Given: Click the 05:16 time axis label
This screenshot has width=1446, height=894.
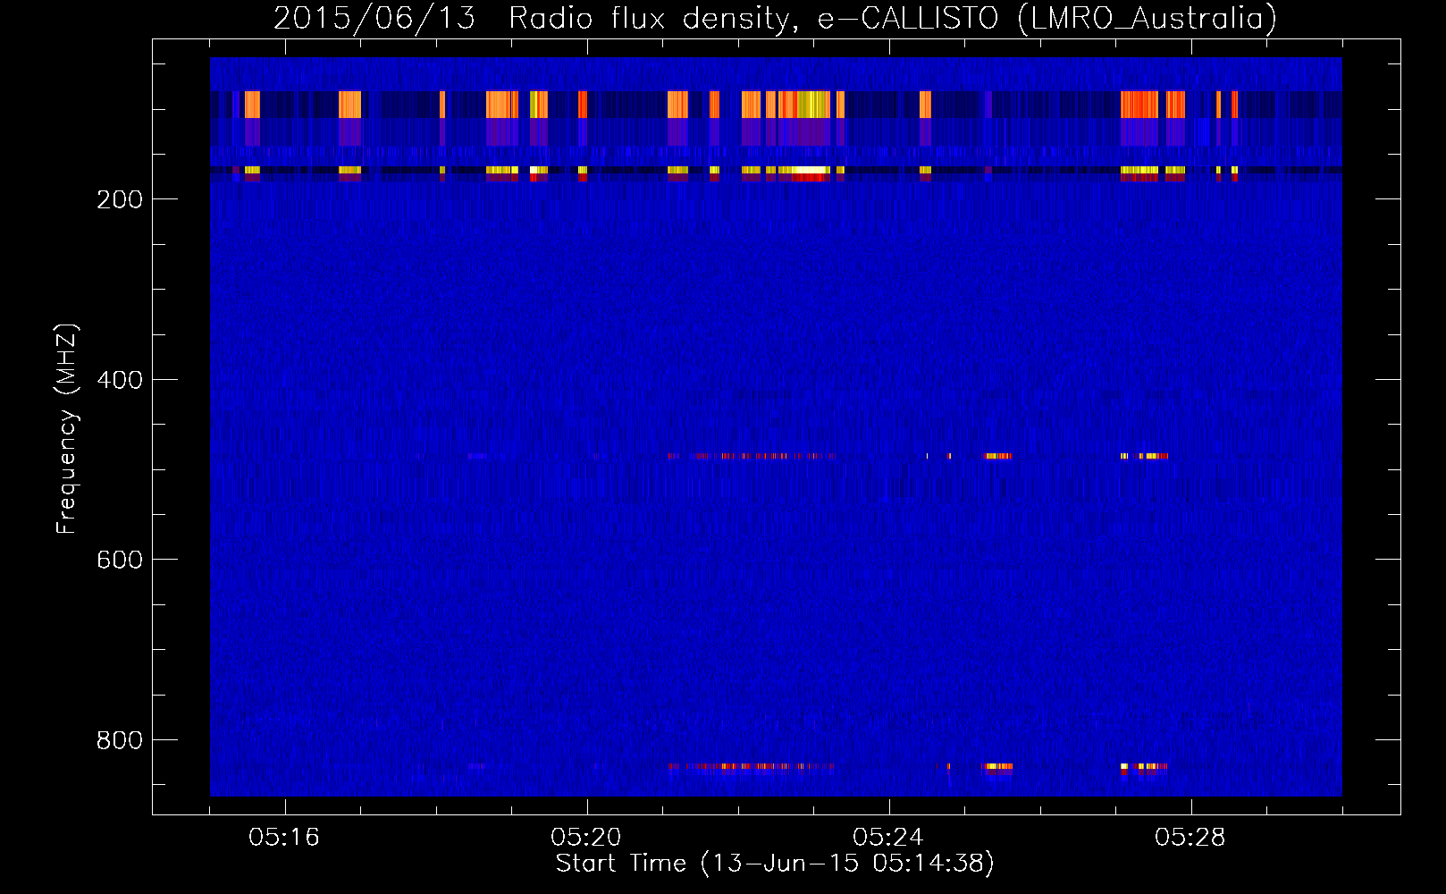Looking at the screenshot, I should (284, 837).
